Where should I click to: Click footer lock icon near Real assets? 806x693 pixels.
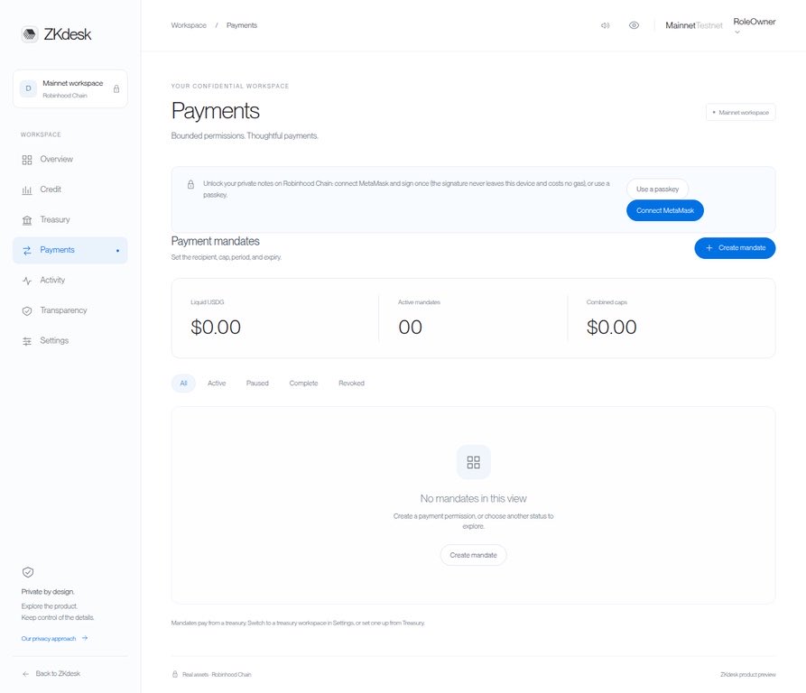point(175,674)
